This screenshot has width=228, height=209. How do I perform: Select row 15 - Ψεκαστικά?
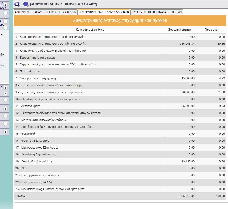[120, 134]
